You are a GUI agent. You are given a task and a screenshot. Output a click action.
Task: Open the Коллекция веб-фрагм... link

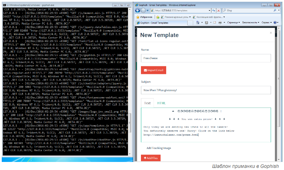(209, 17)
